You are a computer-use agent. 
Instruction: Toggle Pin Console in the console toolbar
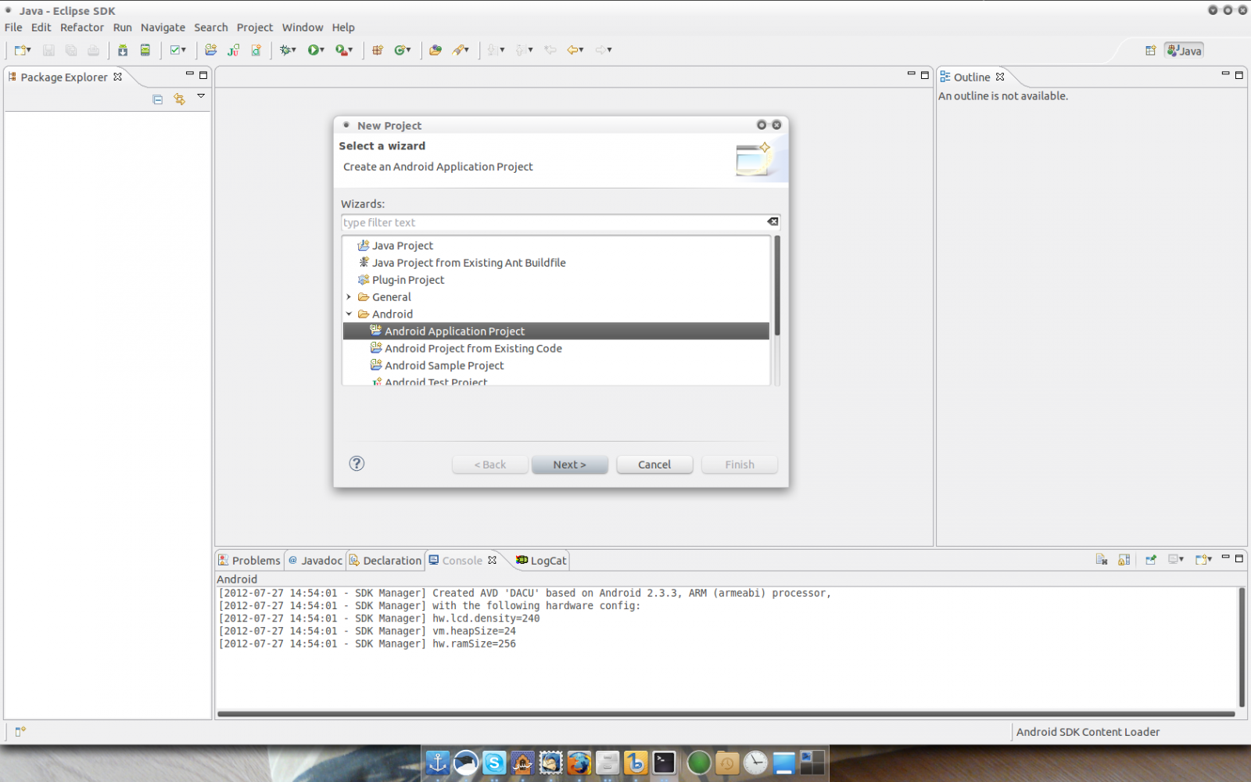(x=1151, y=560)
